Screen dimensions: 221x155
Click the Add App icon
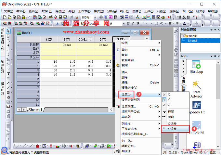pos(196,67)
